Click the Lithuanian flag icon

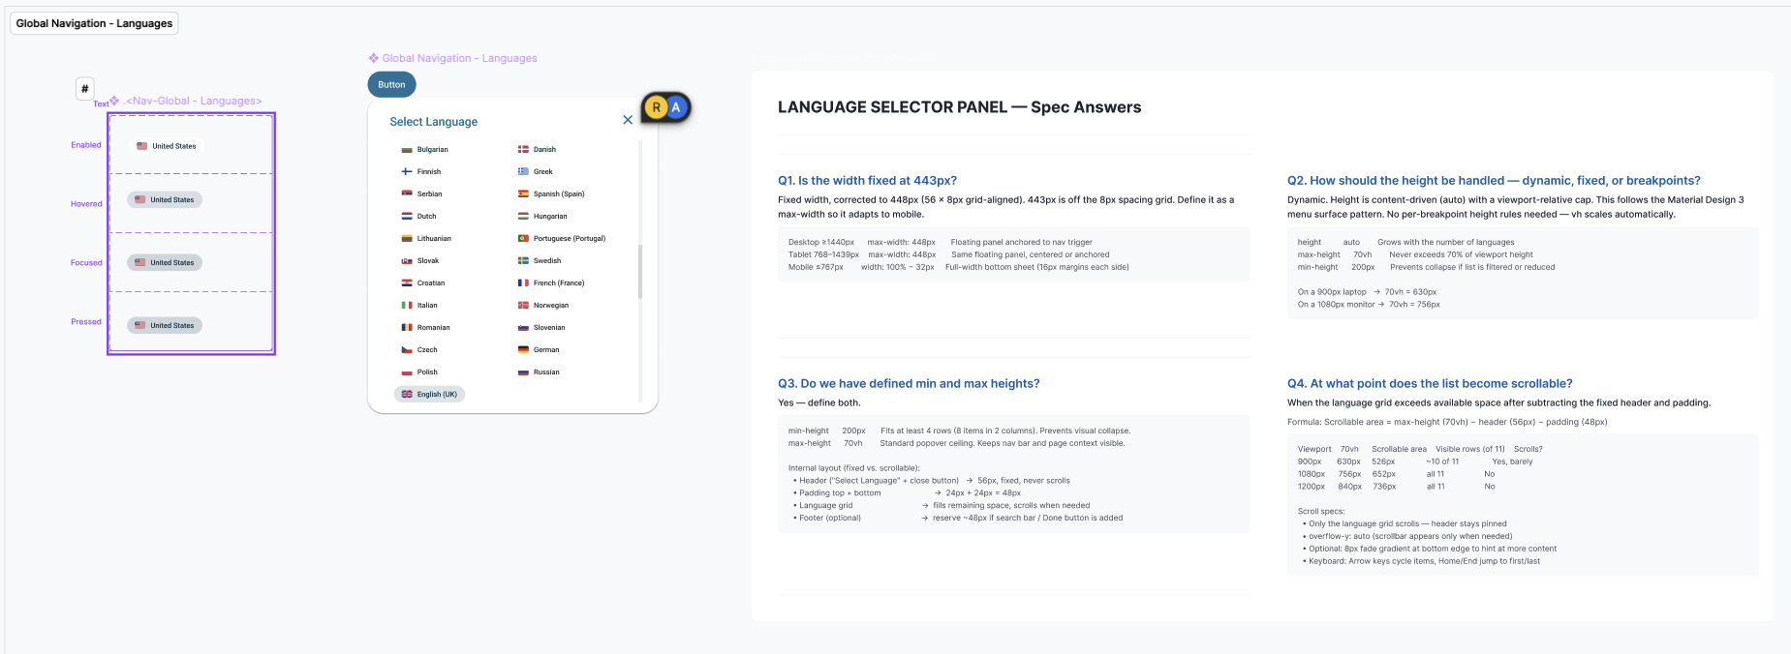point(407,239)
